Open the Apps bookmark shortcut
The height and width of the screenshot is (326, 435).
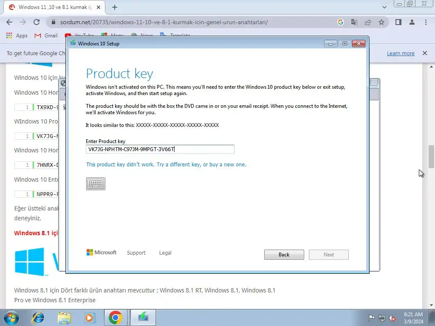(17, 36)
